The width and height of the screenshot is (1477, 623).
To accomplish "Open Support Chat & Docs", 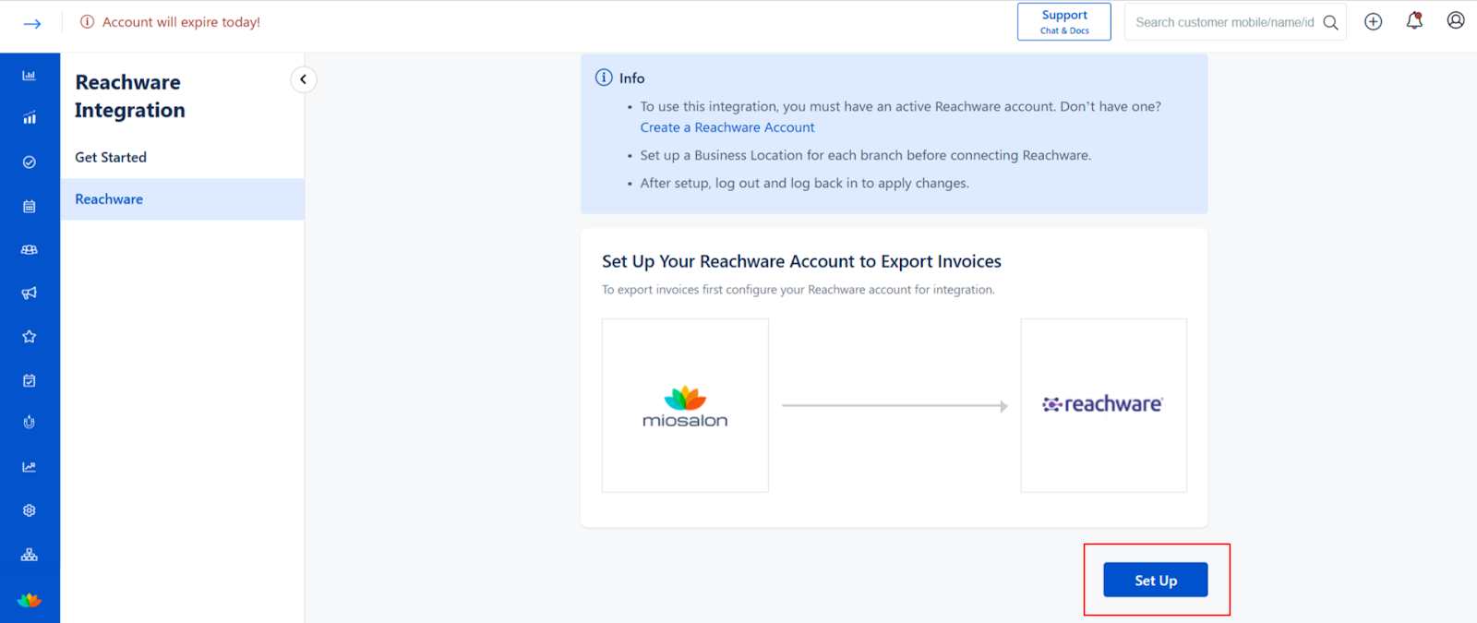I will (1064, 21).
